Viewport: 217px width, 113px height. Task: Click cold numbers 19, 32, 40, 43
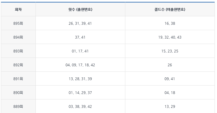click(170, 37)
